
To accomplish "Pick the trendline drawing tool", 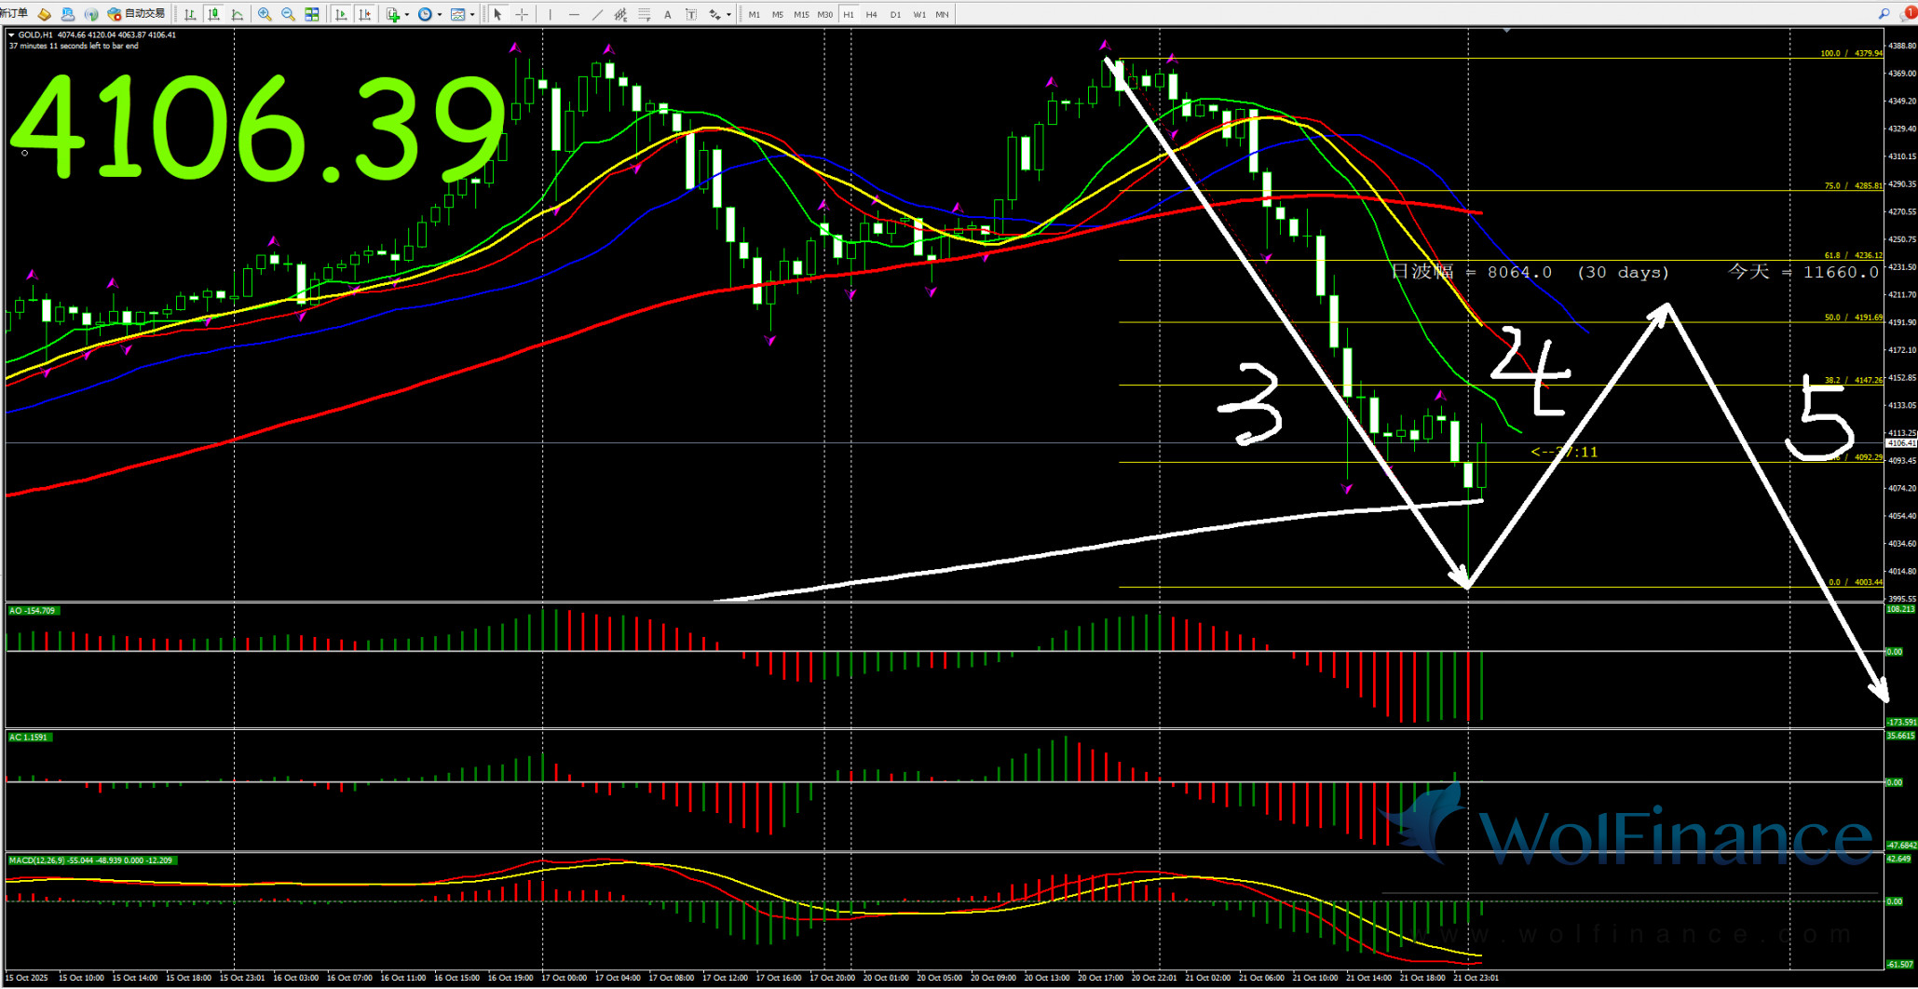I will coord(597,14).
